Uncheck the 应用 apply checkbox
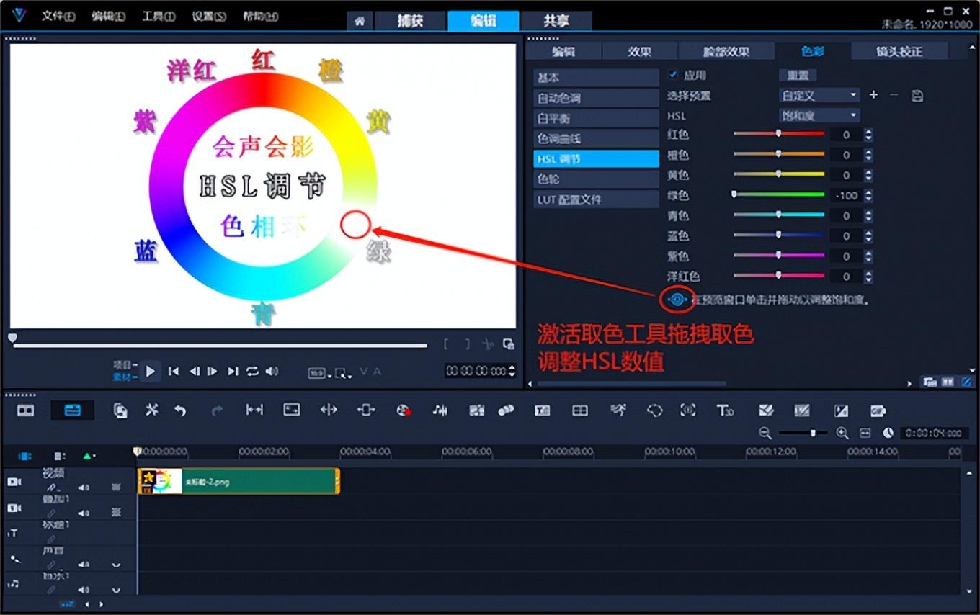Screen dimensions: 980x615 (x=673, y=75)
